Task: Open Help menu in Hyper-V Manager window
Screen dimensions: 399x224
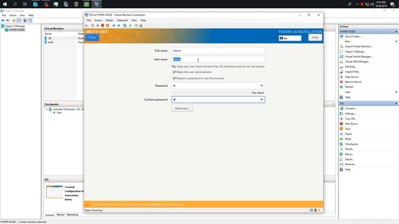Action: (x=31, y=16)
